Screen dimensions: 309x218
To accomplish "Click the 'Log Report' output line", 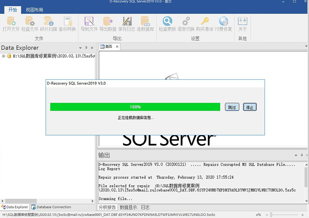I will coord(109,169).
